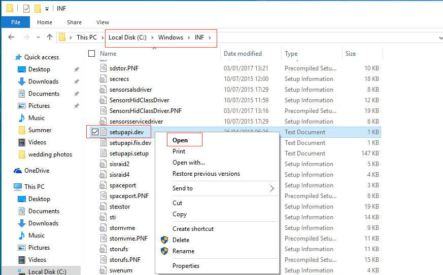The width and height of the screenshot is (443, 275).
Task: Select Properties in the context menu
Action: [186, 266]
